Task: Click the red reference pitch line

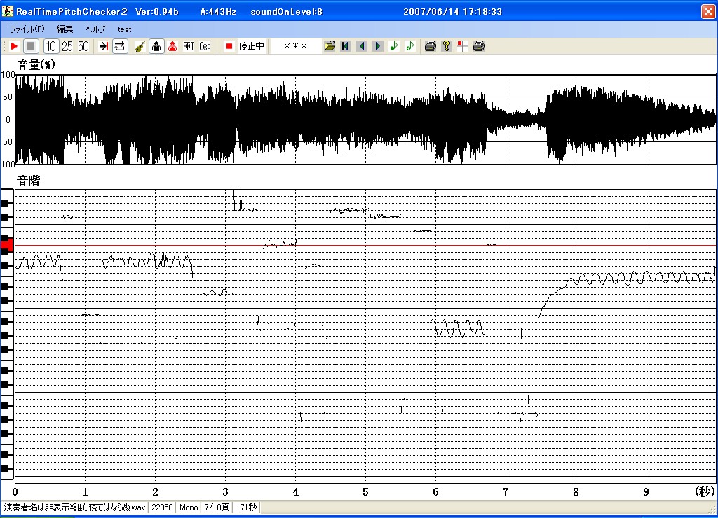Action: (366, 246)
